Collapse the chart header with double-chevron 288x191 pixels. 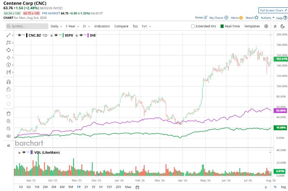(275, 26)
